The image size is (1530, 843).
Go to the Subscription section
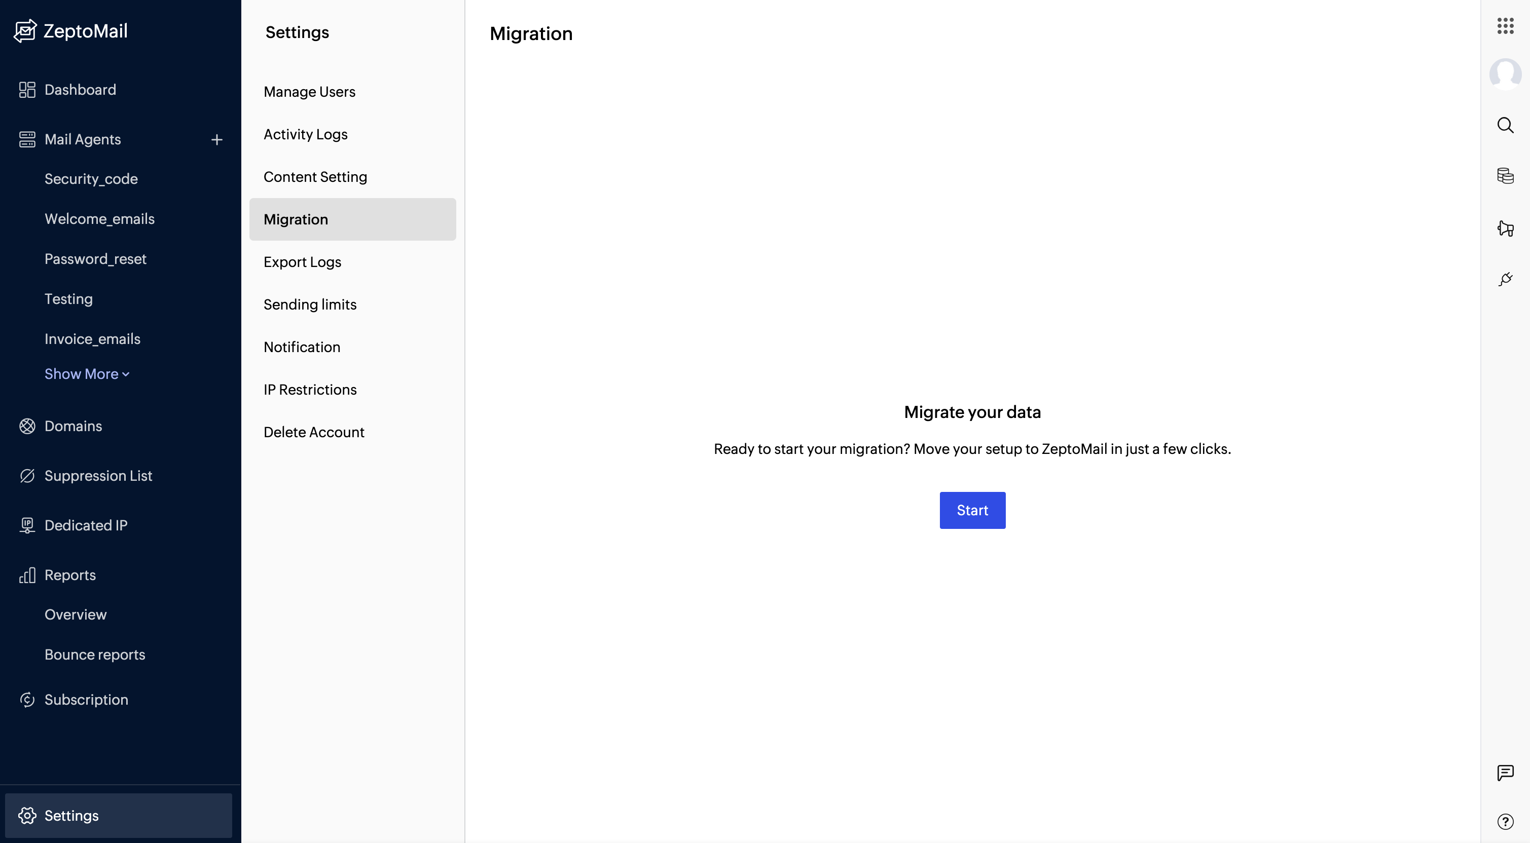pyautogui.click(x=86, y=699)
